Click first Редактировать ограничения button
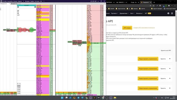 pyautogui.click(x=148, y=59)
